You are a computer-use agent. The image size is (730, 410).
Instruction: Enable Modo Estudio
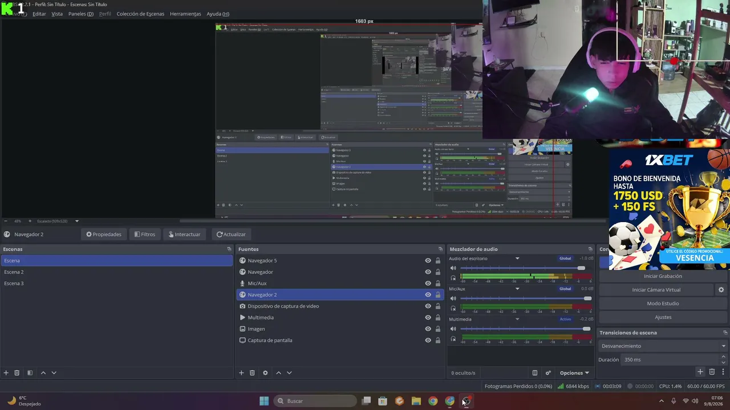pyautogui.click(x=663, y=304)
